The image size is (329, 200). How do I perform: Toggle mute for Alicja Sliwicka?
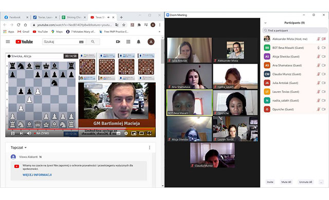[x=318, y=56]
